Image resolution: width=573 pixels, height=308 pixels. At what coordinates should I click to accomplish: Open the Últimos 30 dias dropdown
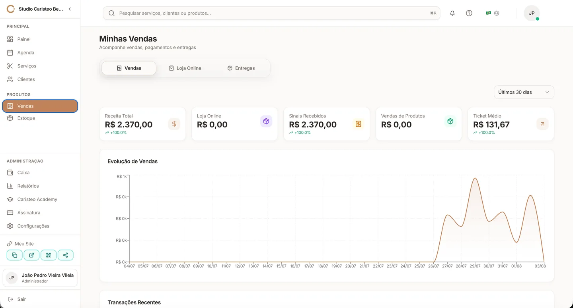[x=524, y=92]
